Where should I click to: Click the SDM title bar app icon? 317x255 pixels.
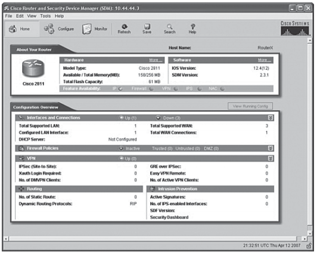click(x=7, y=8)
